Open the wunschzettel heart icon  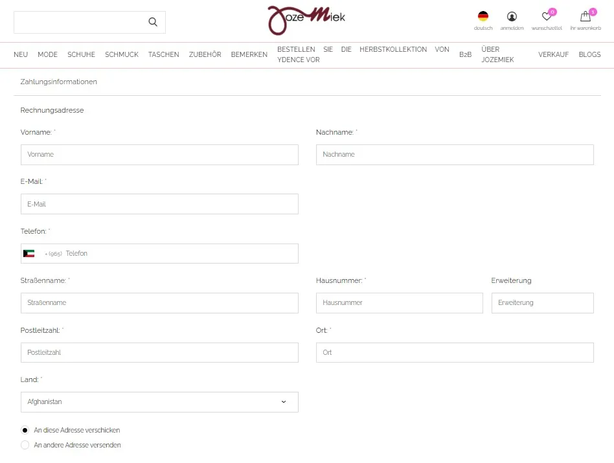click(x=547, y=16)
